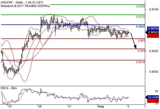This screenshot has height=109, width=160.
Task: Click the red 0.9545 support label
Action: [x=140, y=62]
